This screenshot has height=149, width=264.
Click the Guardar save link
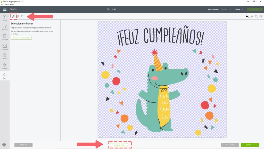point(224,10)
